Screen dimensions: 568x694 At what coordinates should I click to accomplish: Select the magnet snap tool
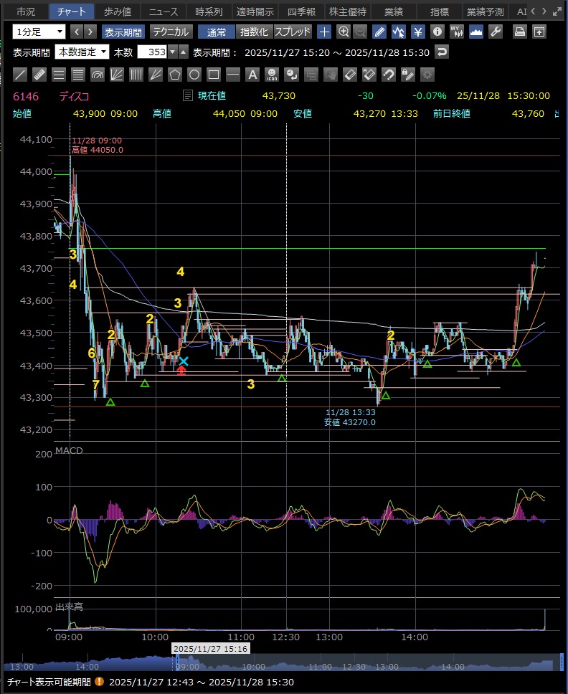point(388,75)
